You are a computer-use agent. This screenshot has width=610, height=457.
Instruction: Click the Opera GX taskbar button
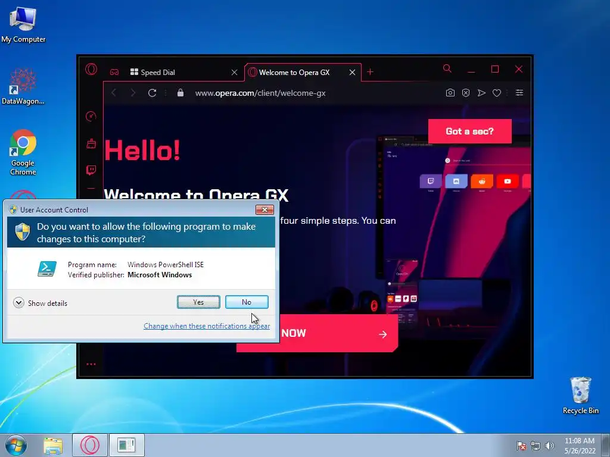click(x=90, y=445)
